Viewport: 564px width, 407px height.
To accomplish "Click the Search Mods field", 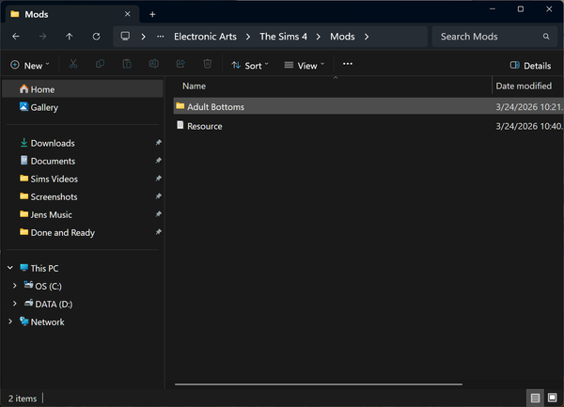I will [x=489, y=37].
